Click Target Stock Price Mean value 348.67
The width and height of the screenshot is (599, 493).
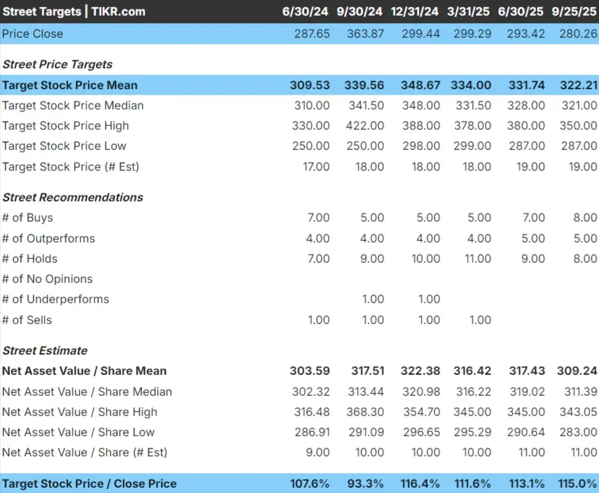[x=421, y=85]
